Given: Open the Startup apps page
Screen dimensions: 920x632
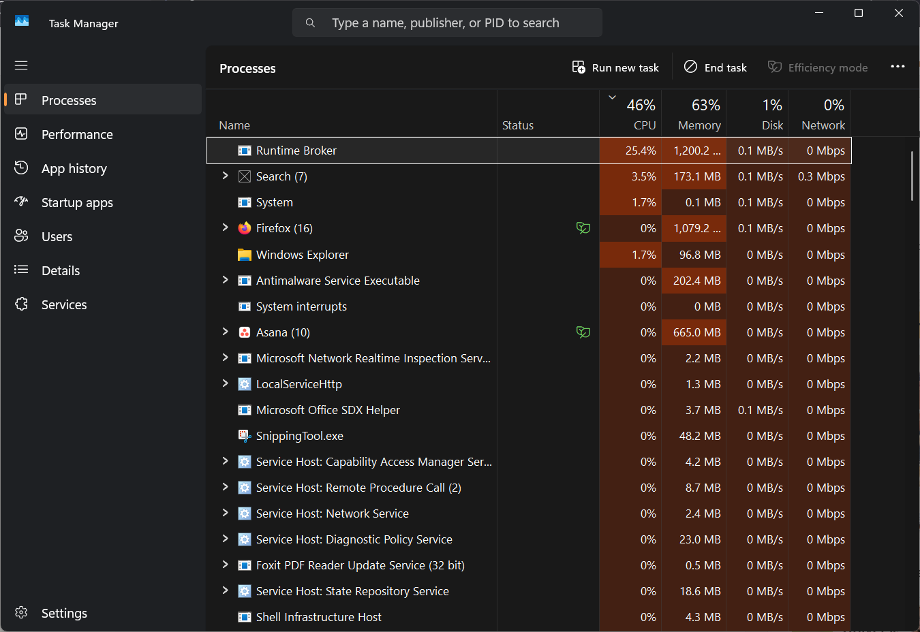Looking at the screenshot, I should pos(77,202).
